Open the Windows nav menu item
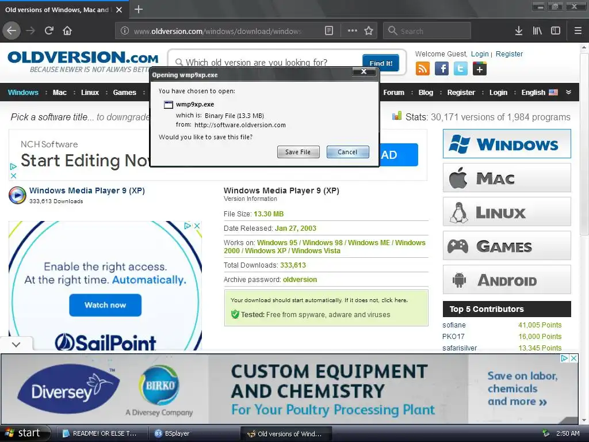Image resolution: width=589 pixels, height=442 pixels. (23, 93)
